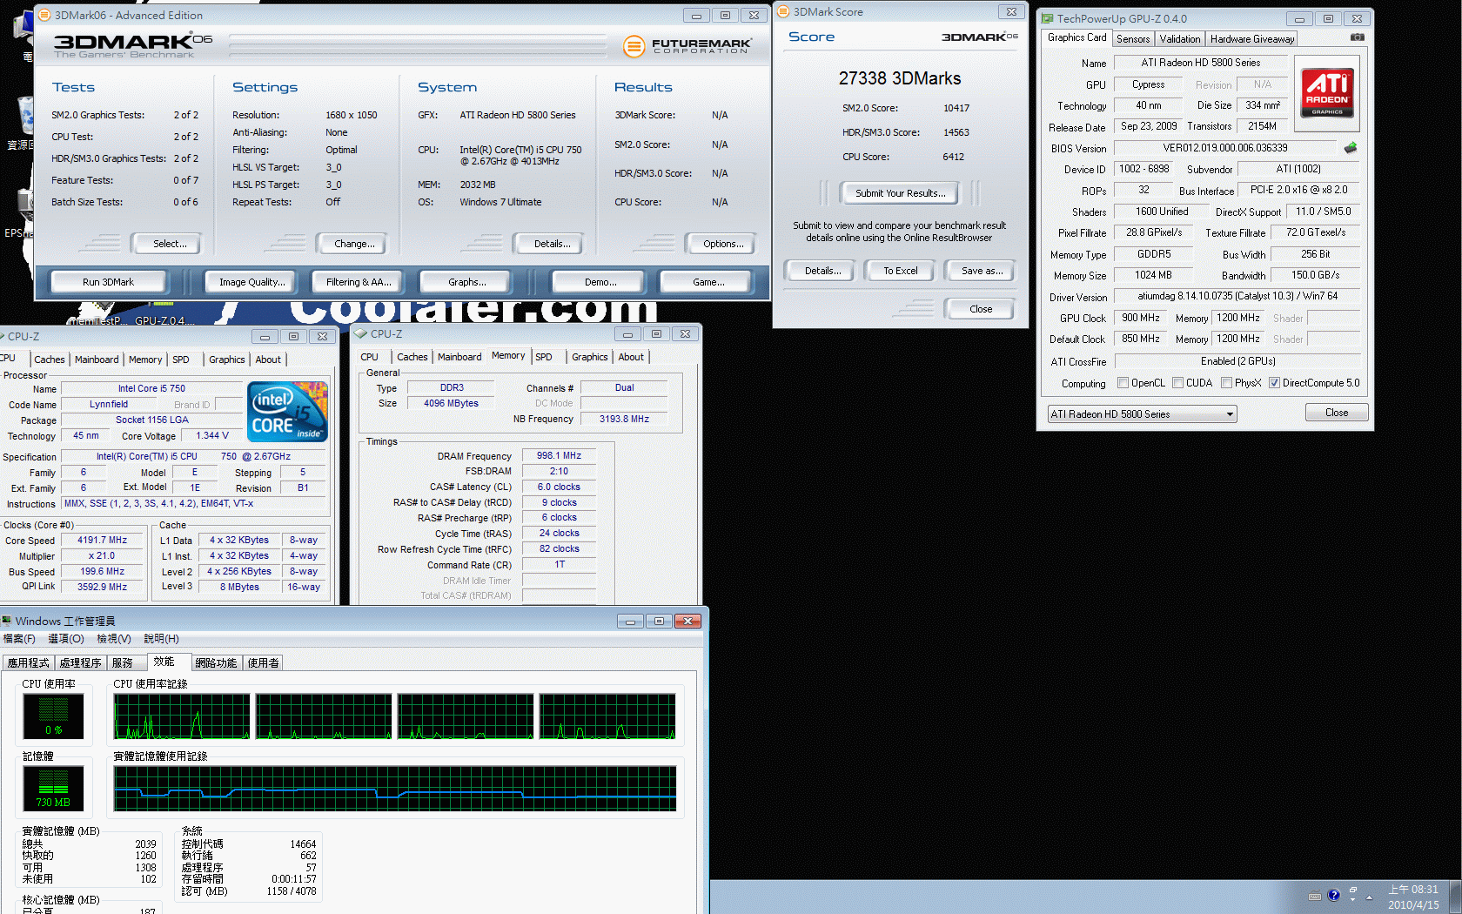Open the on-screen keyboard tray icon
Viewport: 1462px width, 914px height.
(1315, 896)
